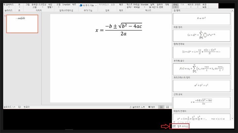Image resolution: width=238 pixels, height=133 pixels.
Task: Select slide 1 thumbnail
Action: click(22, 24)
